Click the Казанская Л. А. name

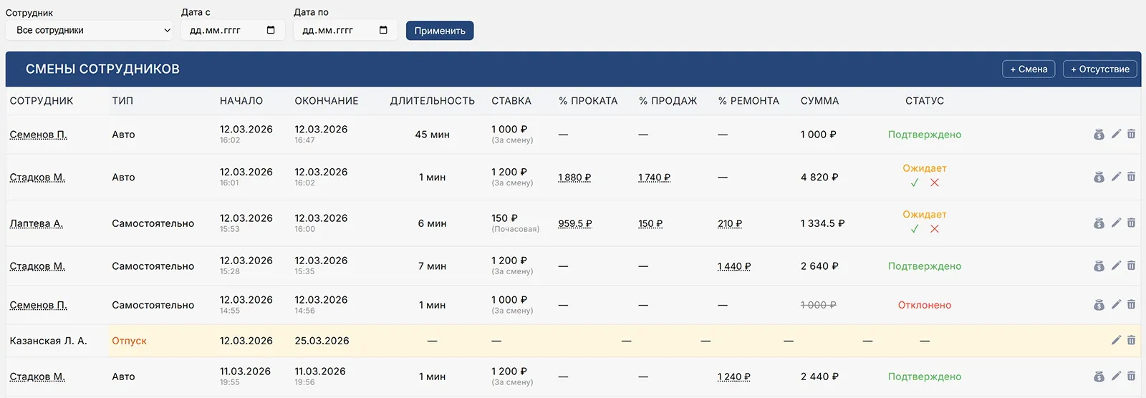(48, 341)
